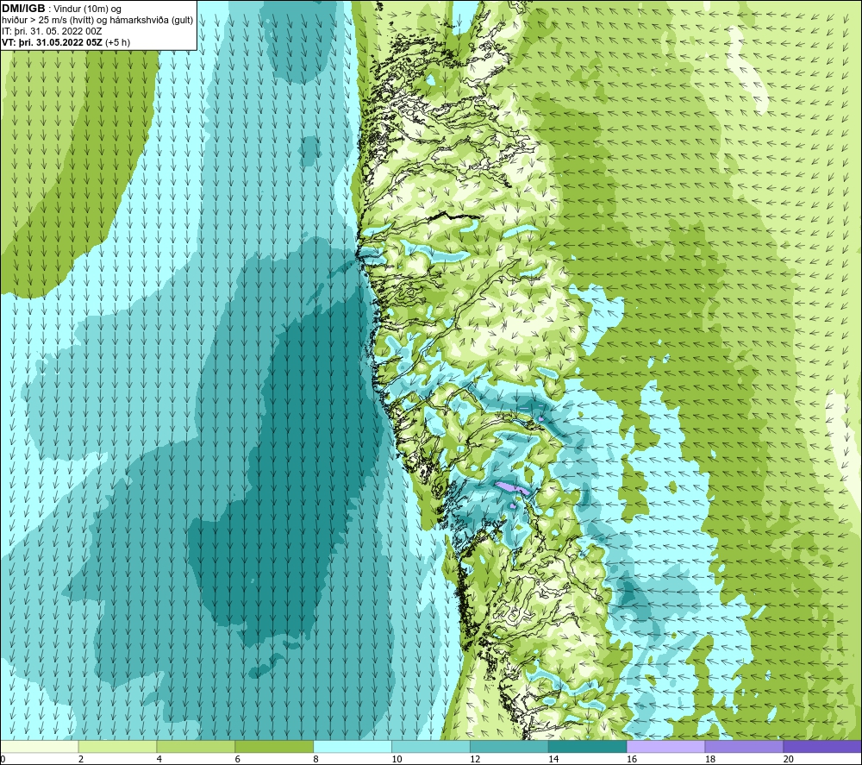862x765 pixels.
Task: Click the 2-4 m/s light green swatch
Action: [x=117, y=746]
